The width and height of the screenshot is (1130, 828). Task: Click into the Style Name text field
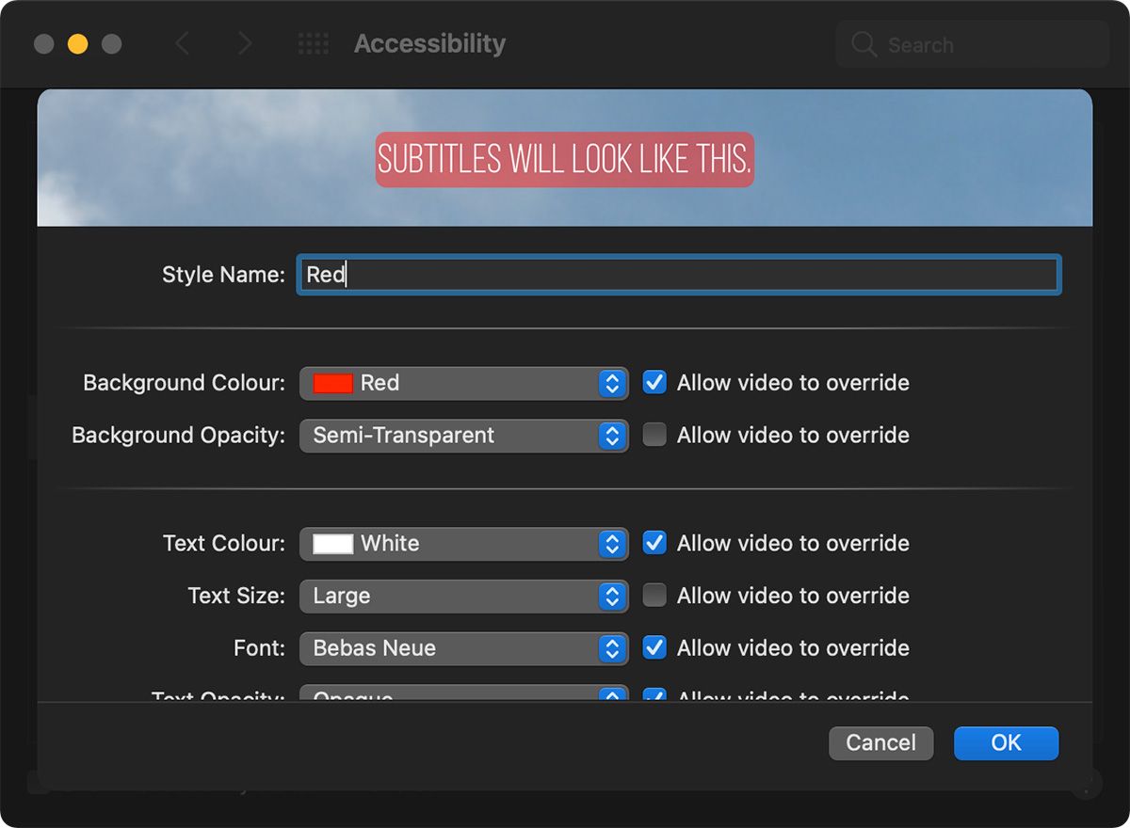678,275
